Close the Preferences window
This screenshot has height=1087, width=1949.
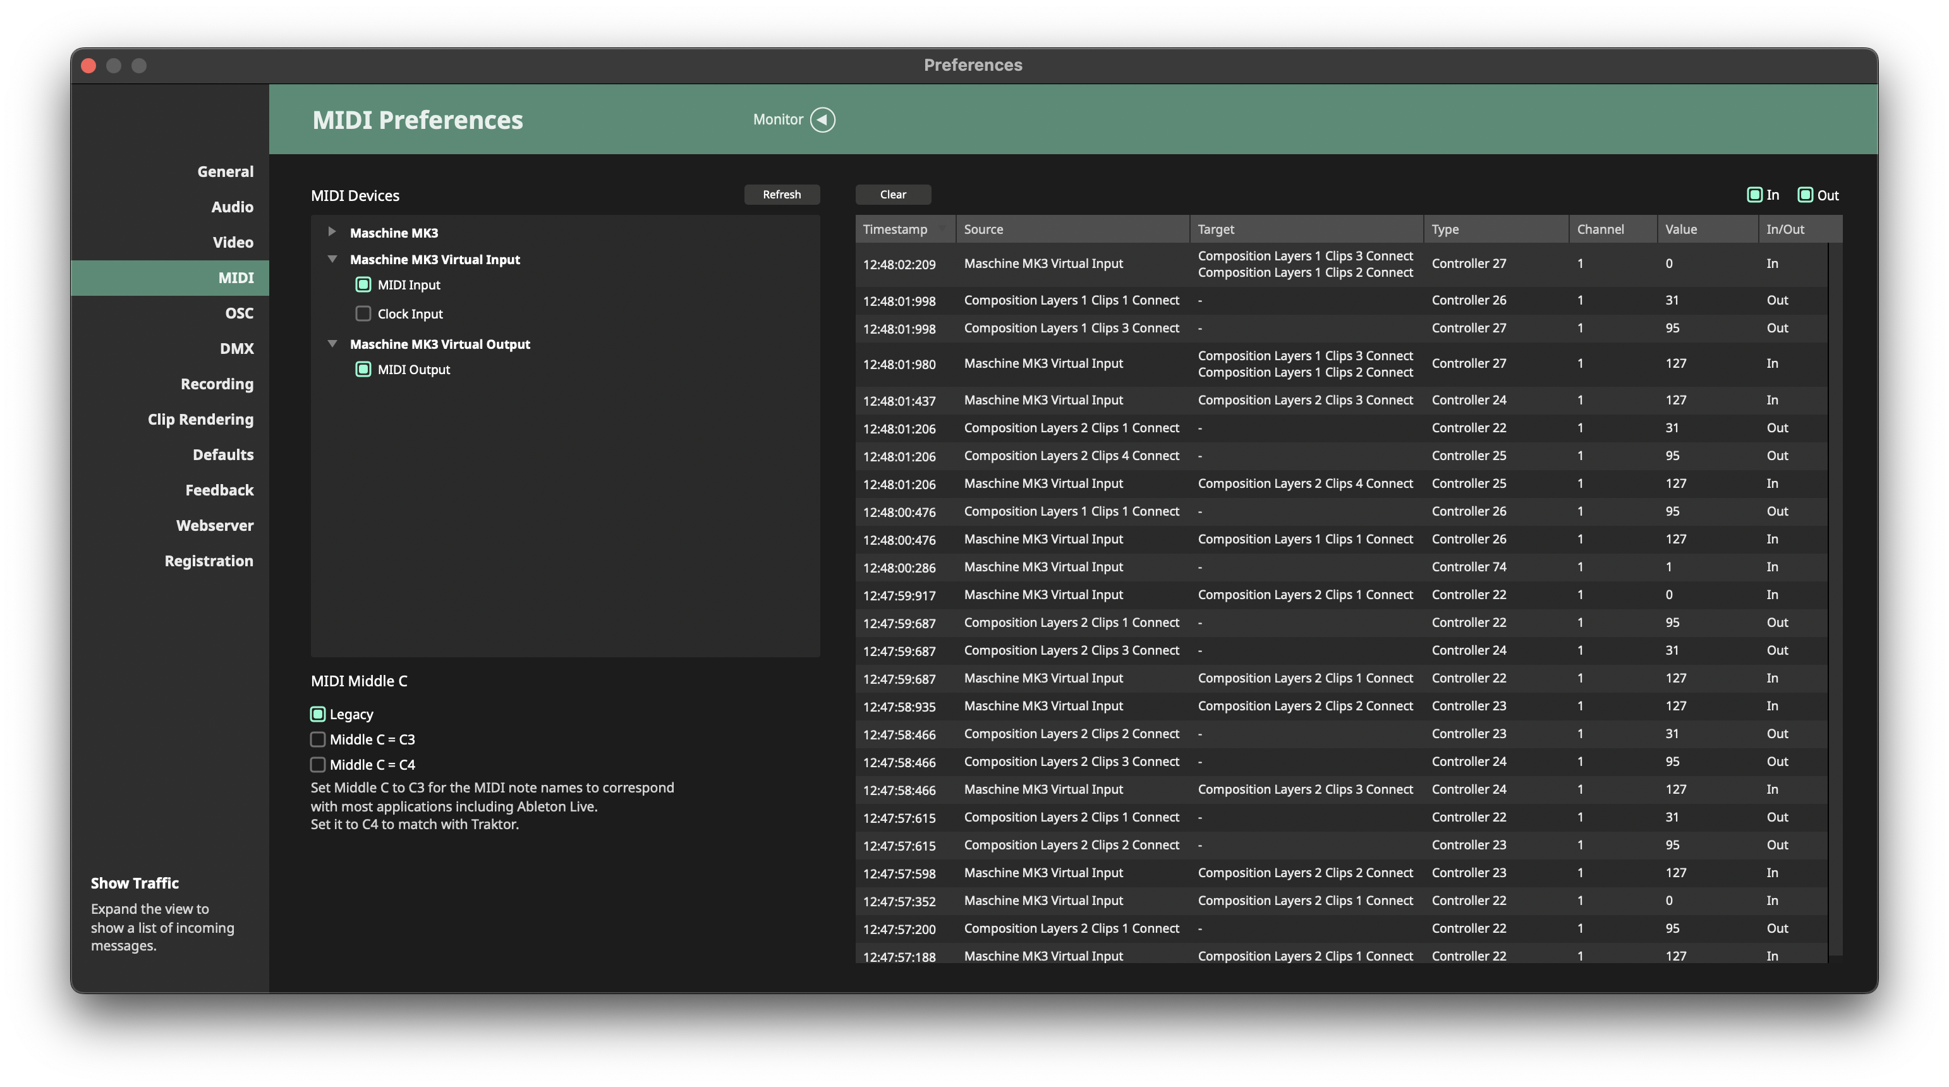pos(88,66)
